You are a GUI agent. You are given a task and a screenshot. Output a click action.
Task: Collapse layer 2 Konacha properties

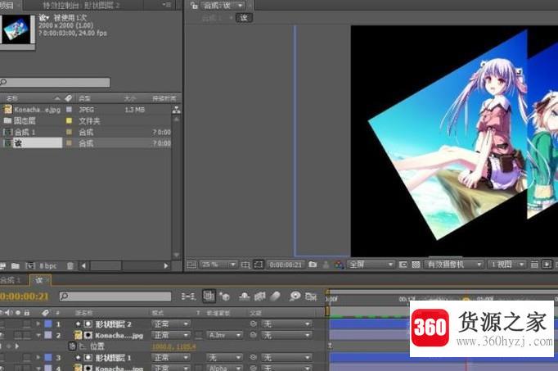(x=38, y=335)
